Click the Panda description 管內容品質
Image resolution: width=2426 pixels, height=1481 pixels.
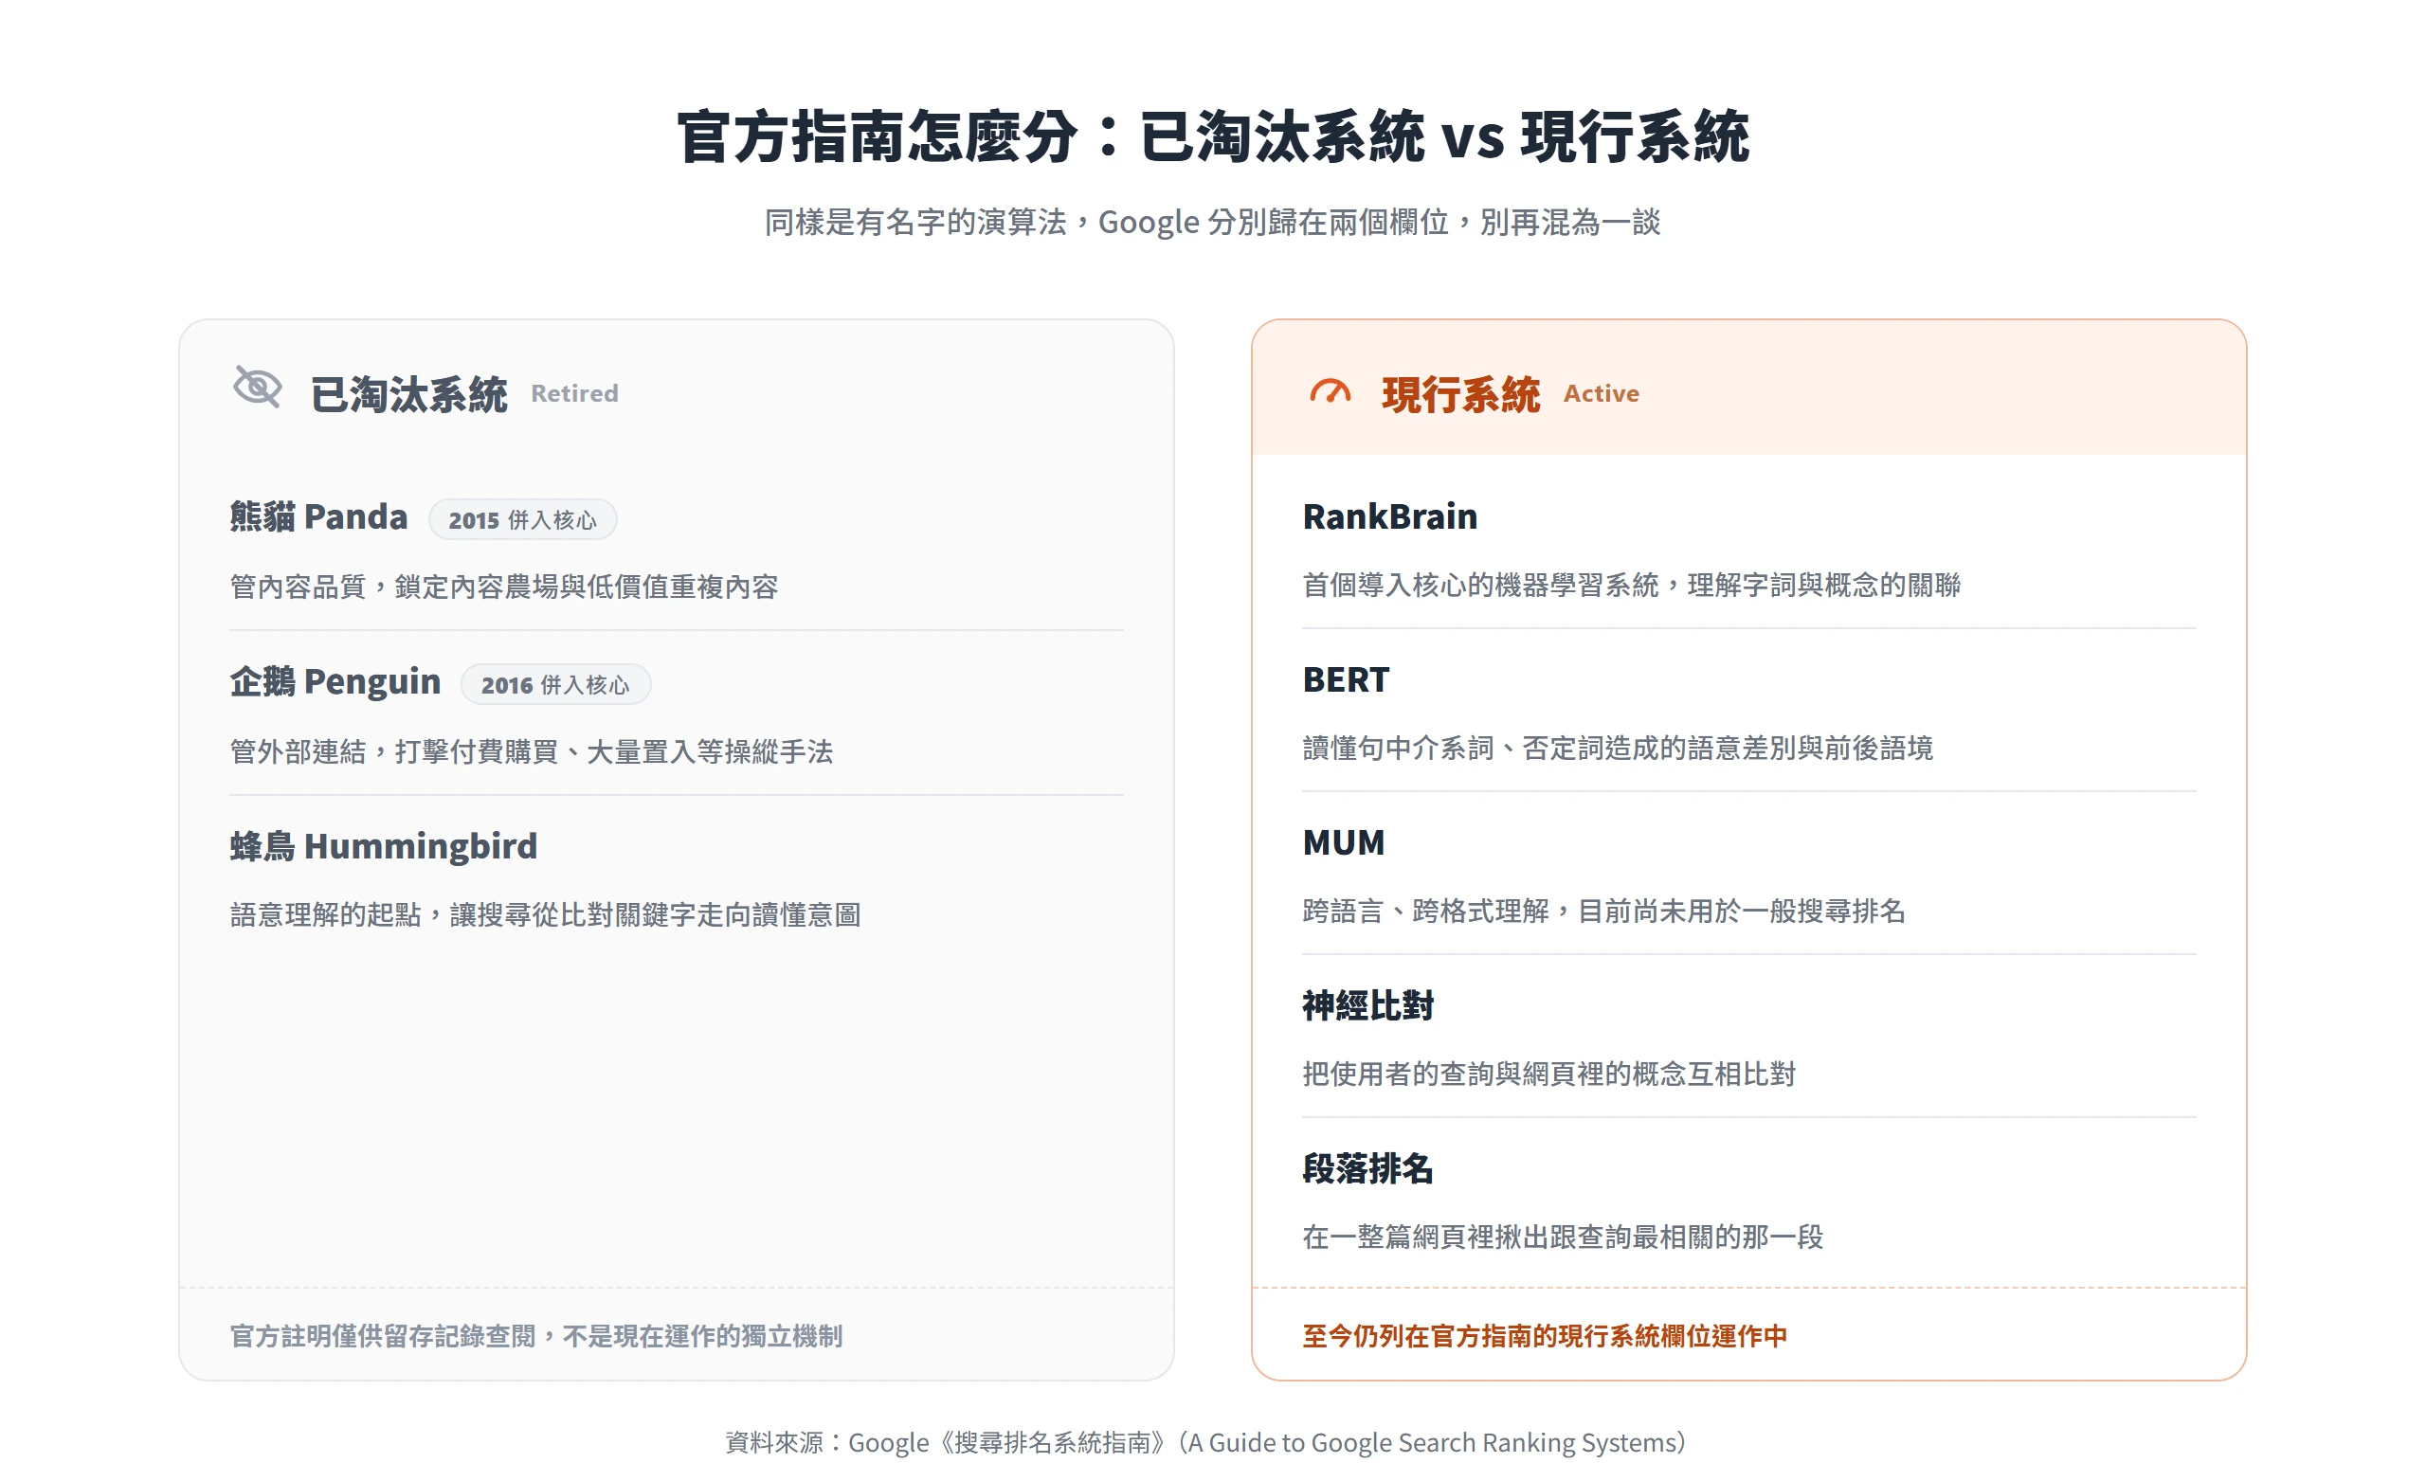click(x=504, y=587)
